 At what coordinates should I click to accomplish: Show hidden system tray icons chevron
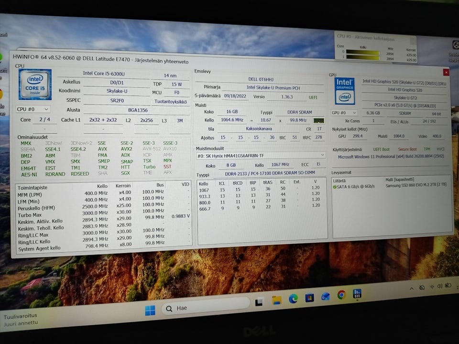[x=412, y=289]
